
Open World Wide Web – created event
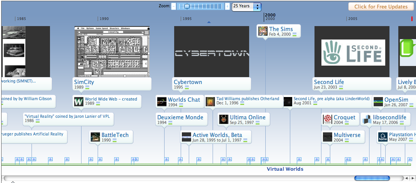(111, 99)
